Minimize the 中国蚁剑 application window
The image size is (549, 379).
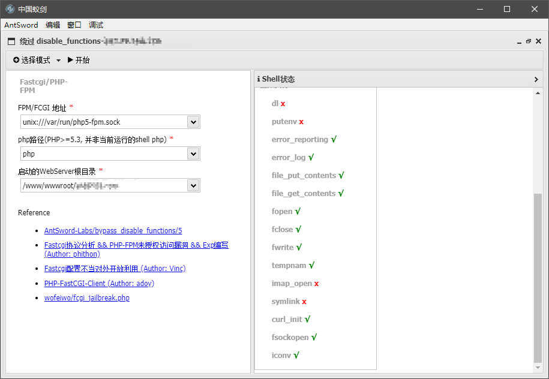pos(480,9)
